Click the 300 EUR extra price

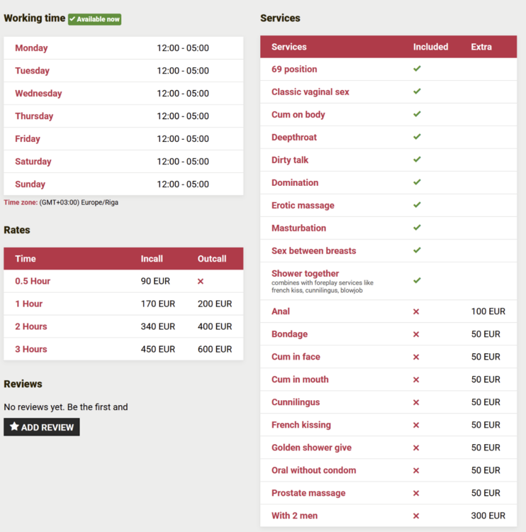tap(488, 516)
